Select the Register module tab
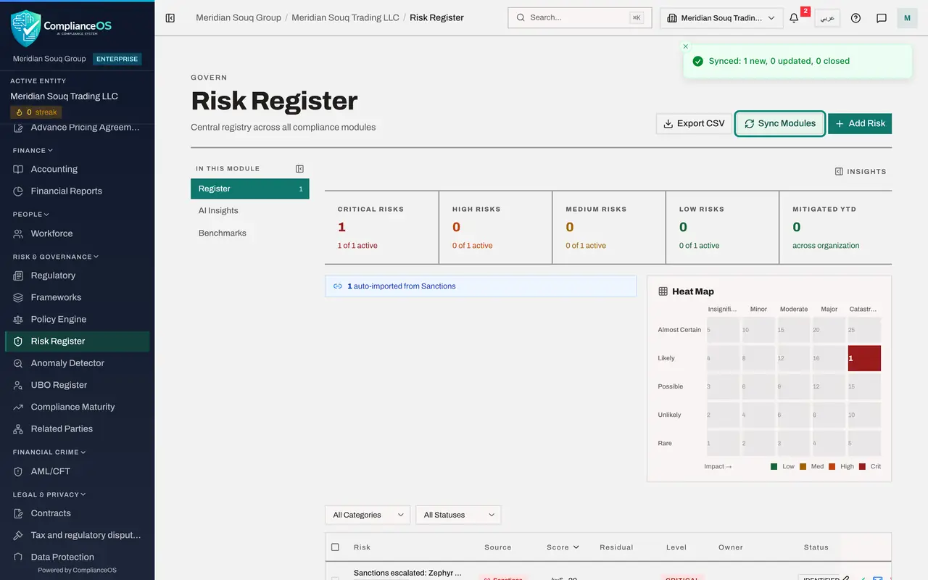Viewport: 928px width, 580px height. pyautogui.click(x=250, y=188)
